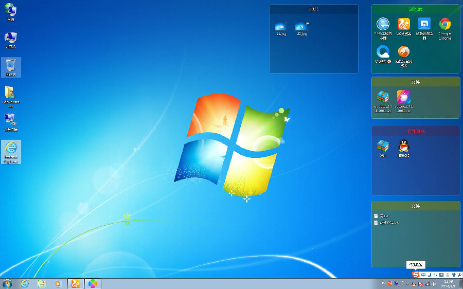The width and height of the screenshot is (463, 289).
Task: Toggle the punctuation mode on the IME bar
Action: click(x=435, y=275)
